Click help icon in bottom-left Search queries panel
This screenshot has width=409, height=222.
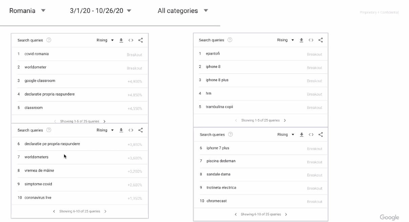point(49,130)
